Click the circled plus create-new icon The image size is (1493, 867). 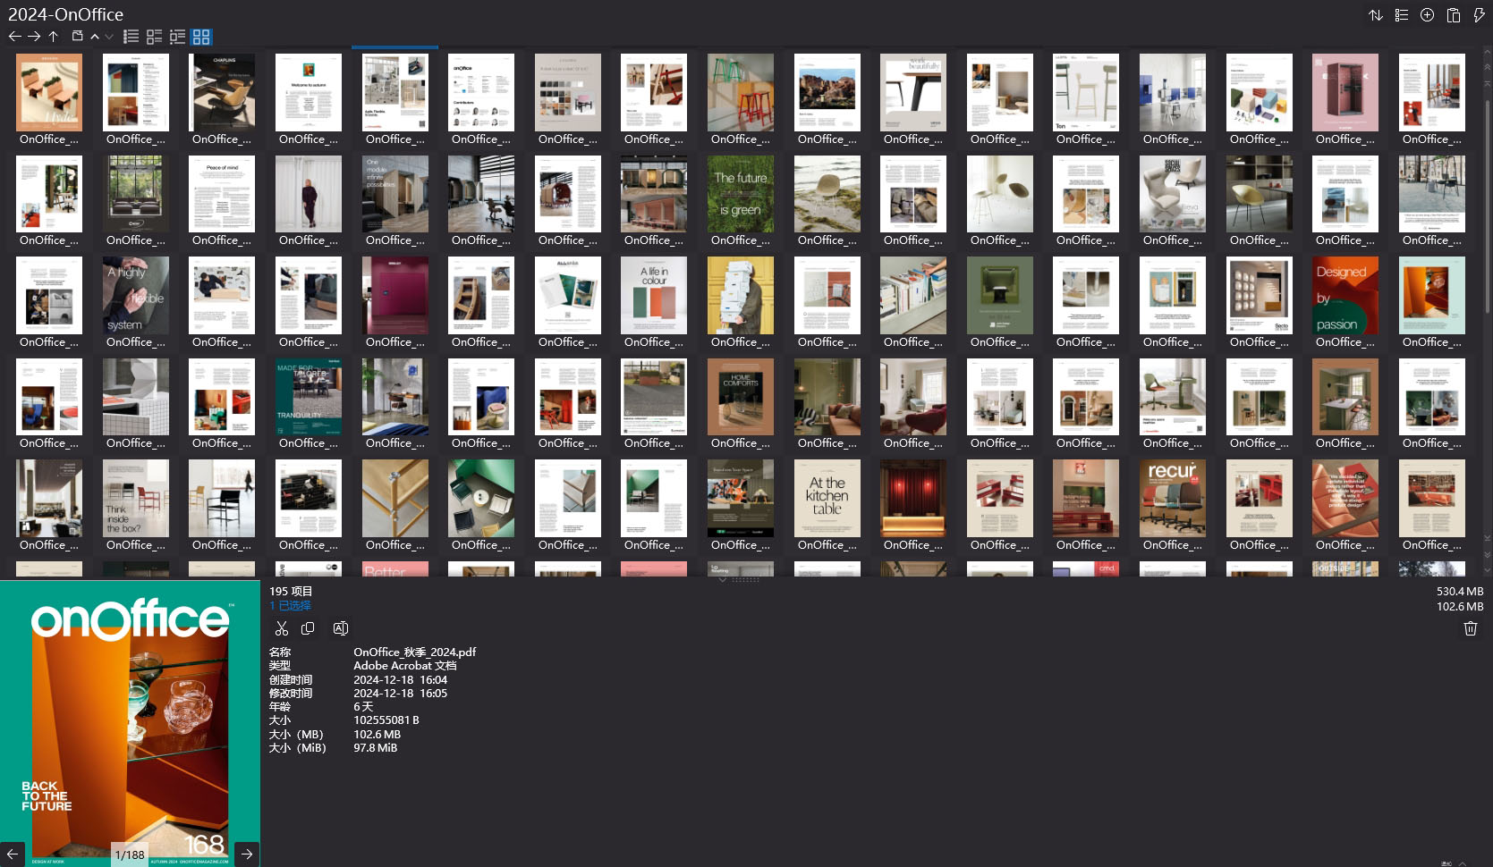[x=1428, y=15]
